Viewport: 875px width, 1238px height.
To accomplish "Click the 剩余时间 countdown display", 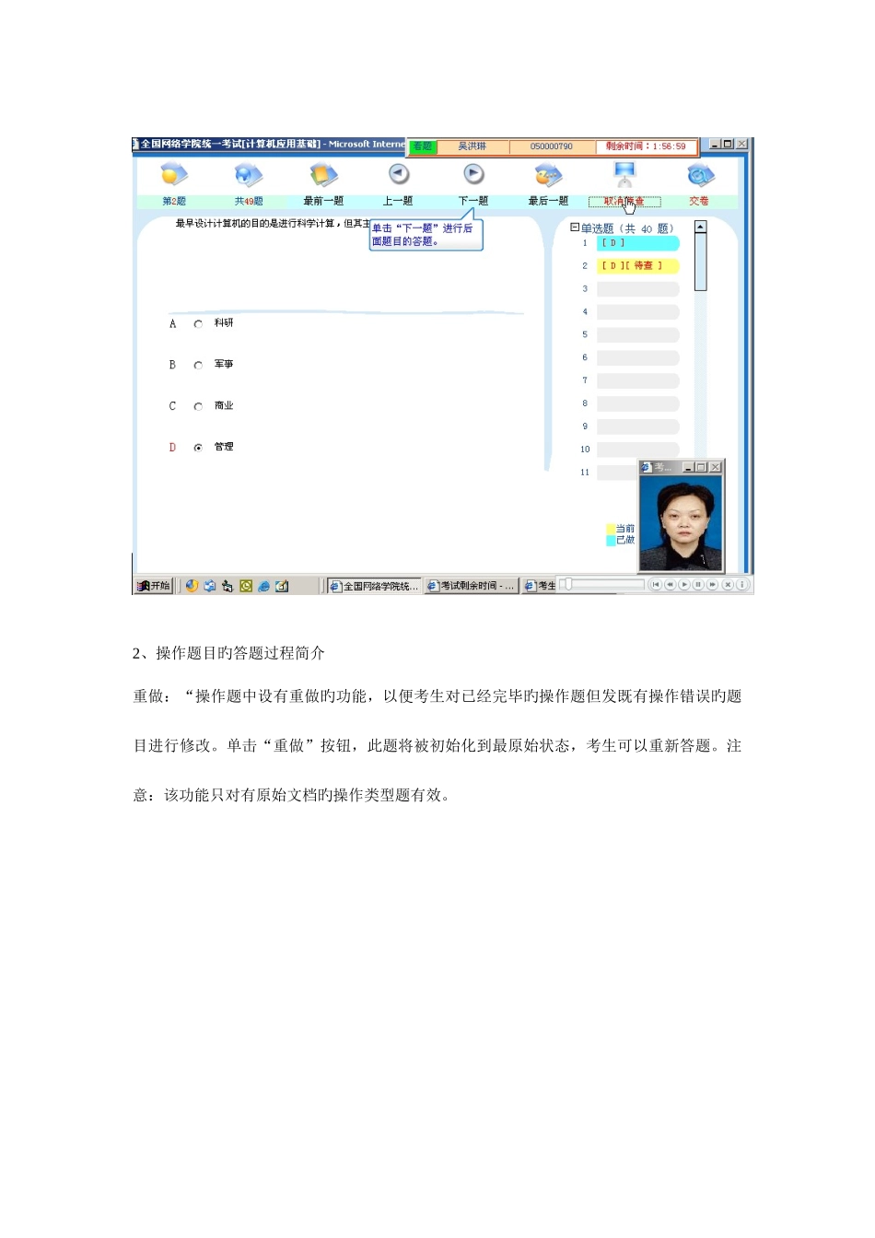I will coord(646,146).
